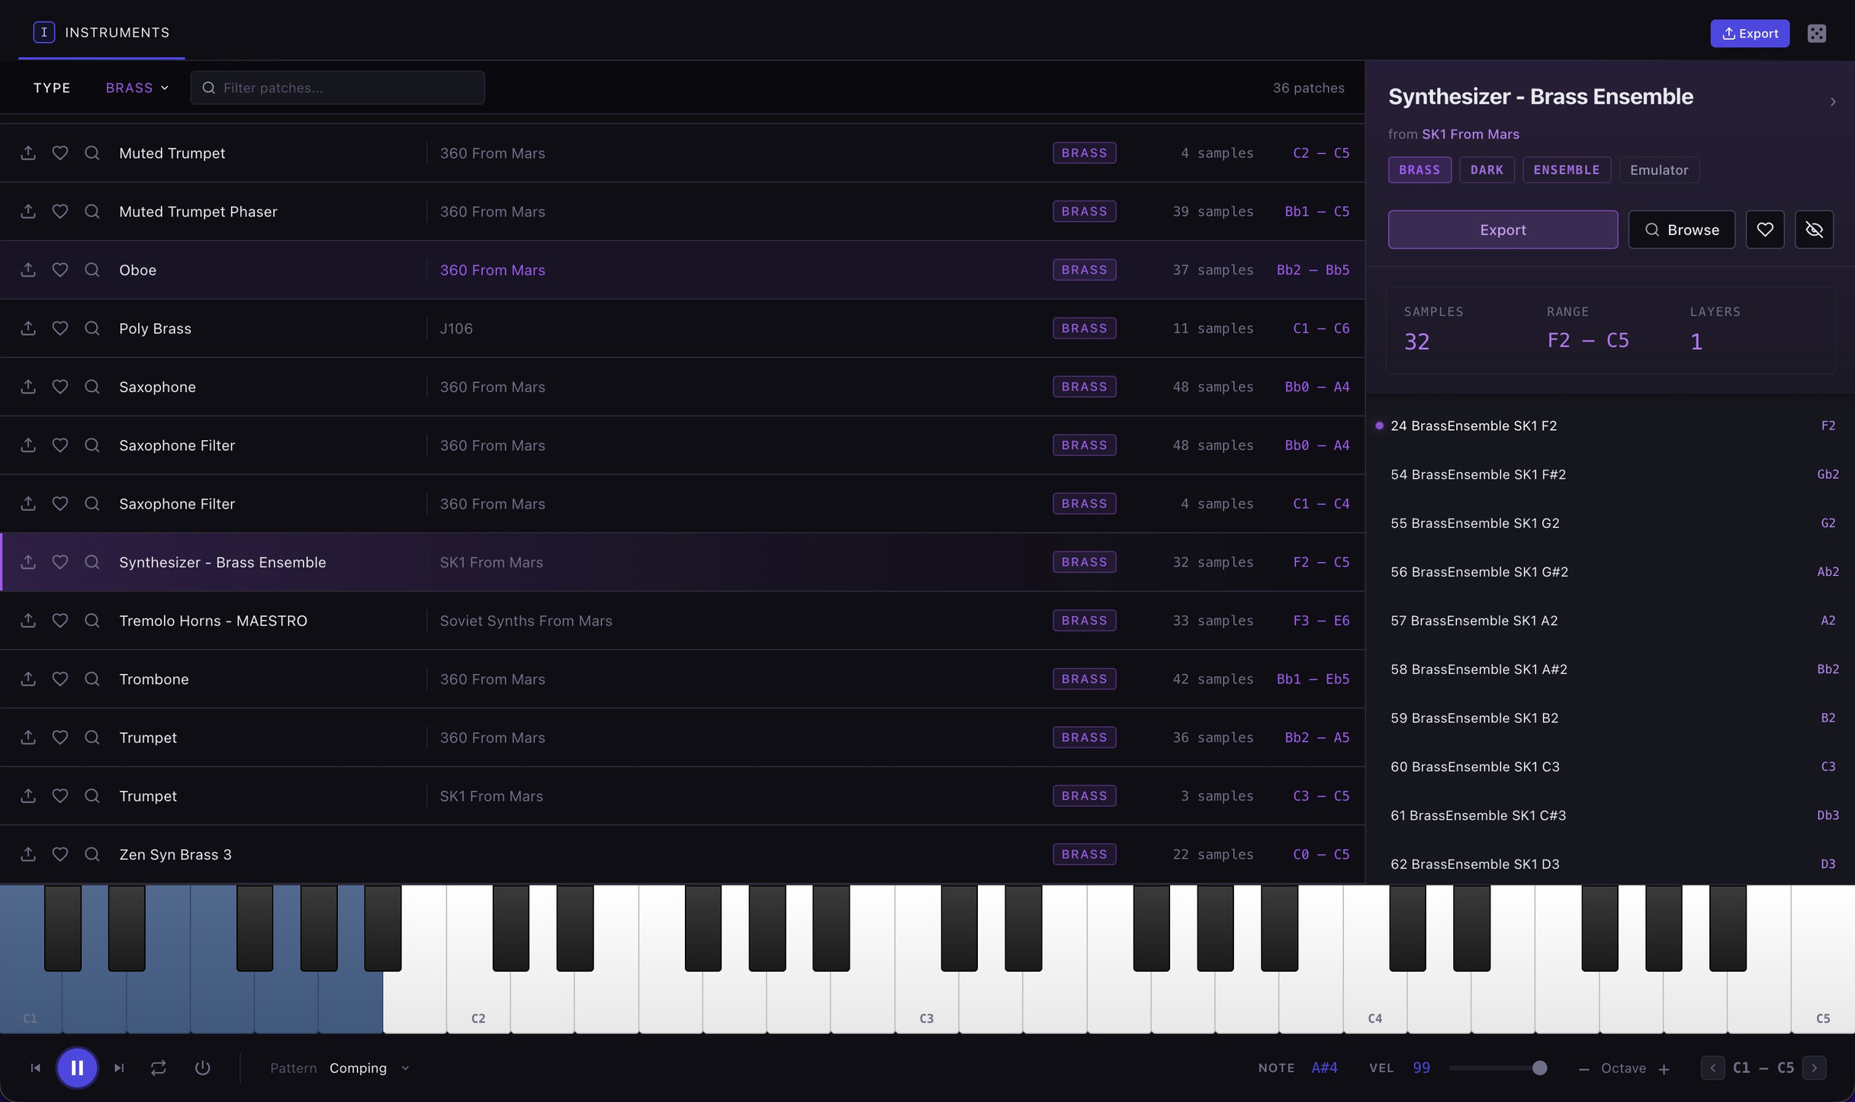The image size is (1855, 1102).
Task: Open the SK1 From Mars pack link
Action: (1470, 134)
